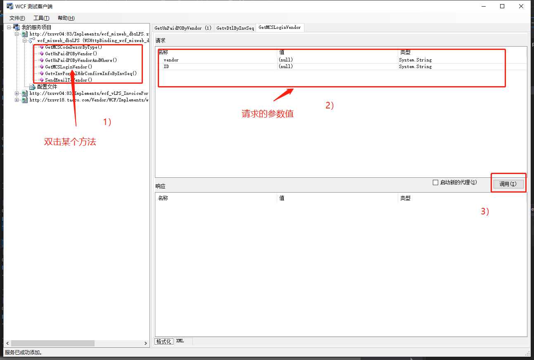Click the wcf_vLPS_InvoicePor service icon

pos(25,93)
